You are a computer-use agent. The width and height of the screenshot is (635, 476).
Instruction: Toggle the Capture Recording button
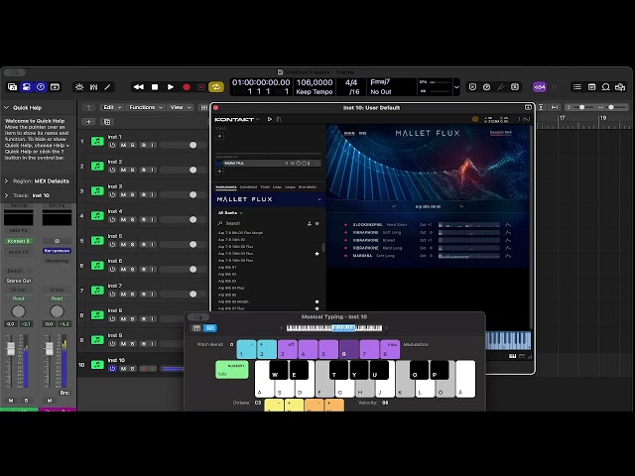coord(200,87)
